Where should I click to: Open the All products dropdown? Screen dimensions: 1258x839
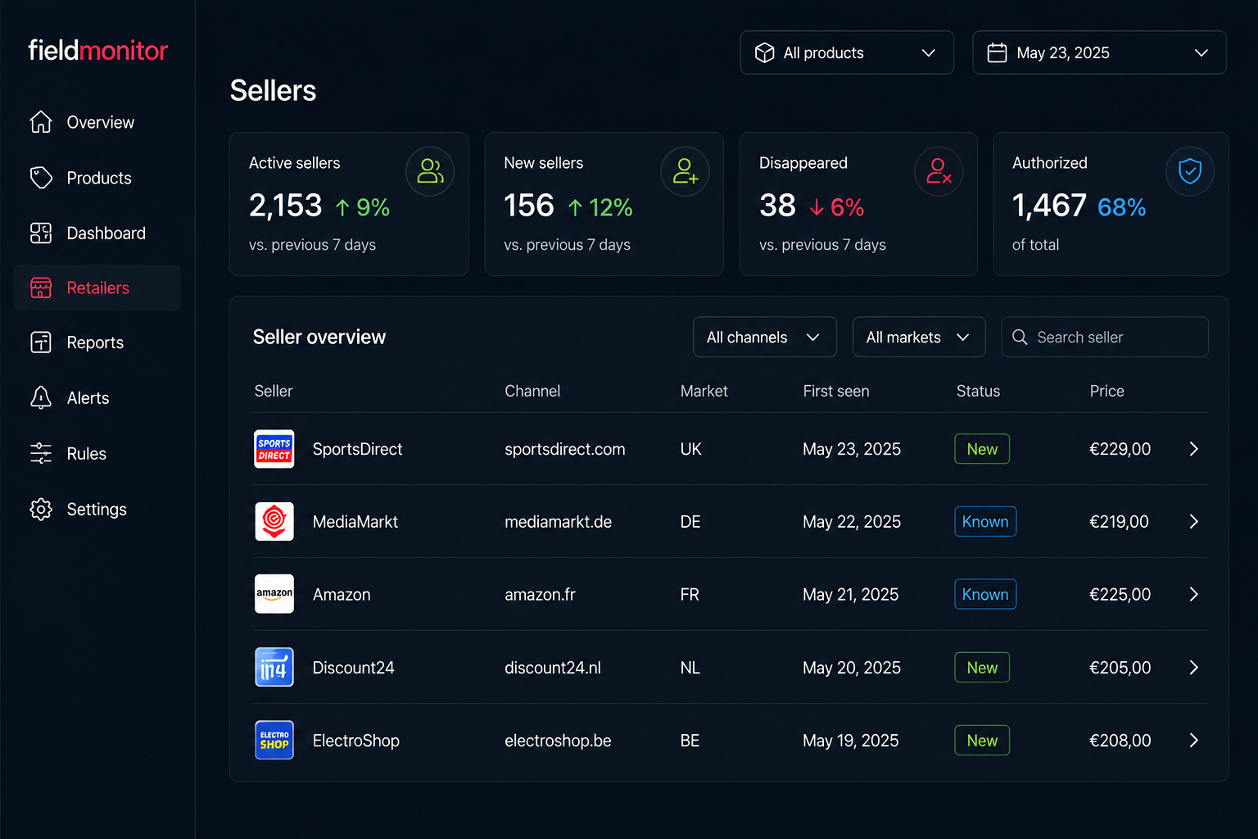click(x=847, y=52)
